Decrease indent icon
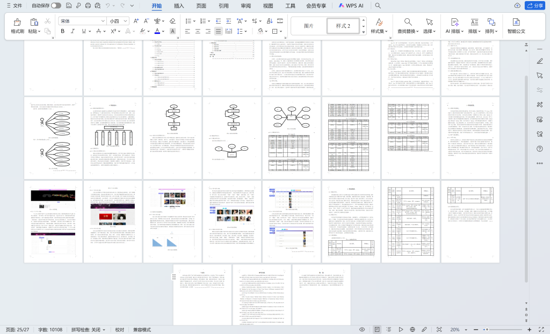The image size is (550, 334). pyautogui.click(x=218, y=21)
